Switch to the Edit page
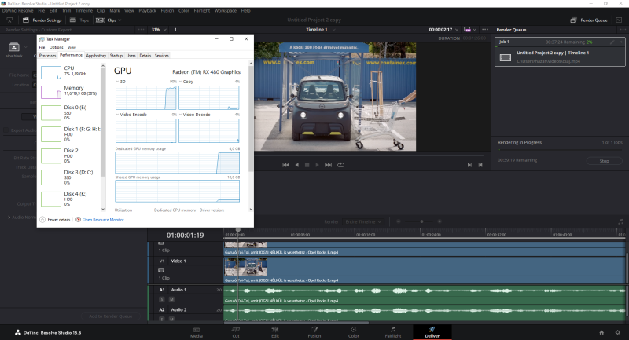629x340 pixels. 274,332
